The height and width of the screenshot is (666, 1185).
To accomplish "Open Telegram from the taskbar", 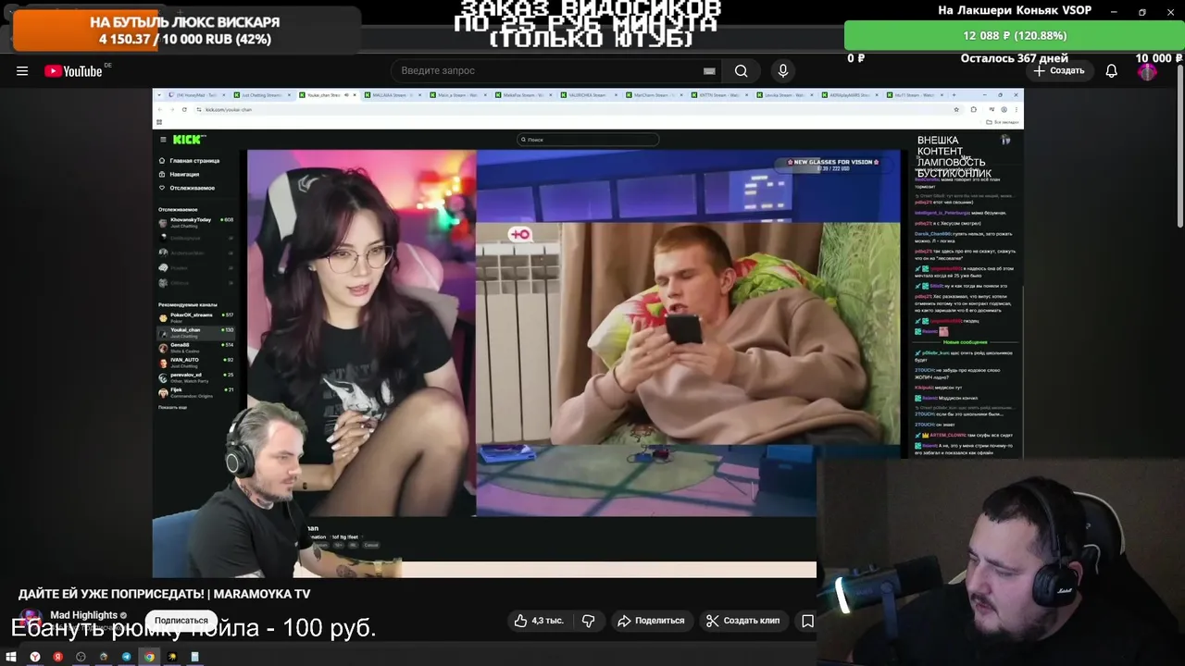I will [126, 657].
